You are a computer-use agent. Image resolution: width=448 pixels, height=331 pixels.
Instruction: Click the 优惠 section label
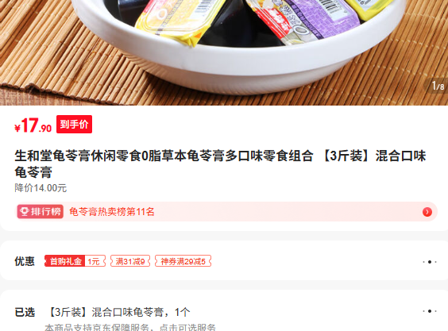point(25,261)
